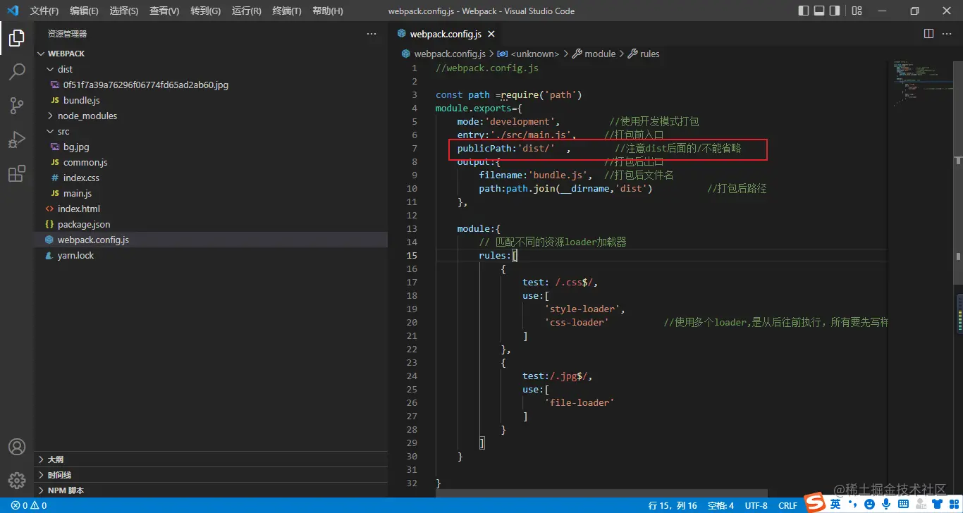This screenshot has height=513, width=963.
Task: Toggle the primary side bar layout button
Action: point(804,11)
